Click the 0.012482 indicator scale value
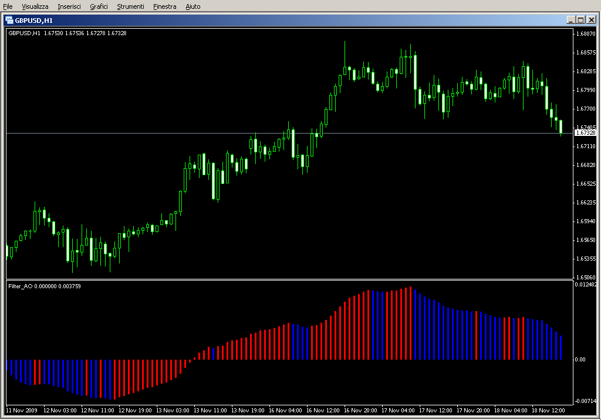Viewport: 601px width, 420px height. point(585,284)
